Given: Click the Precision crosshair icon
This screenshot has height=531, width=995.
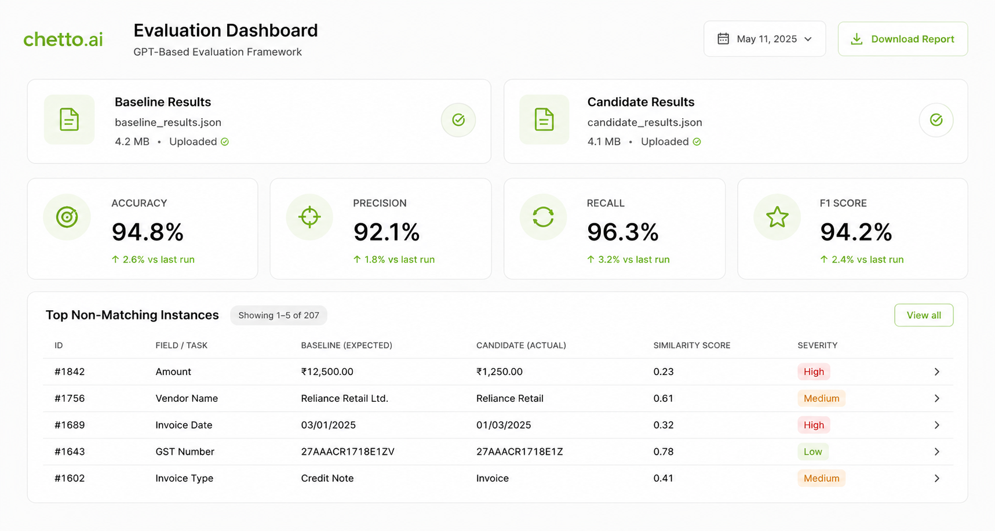Looking at the screenshot, I should point(309,217).
